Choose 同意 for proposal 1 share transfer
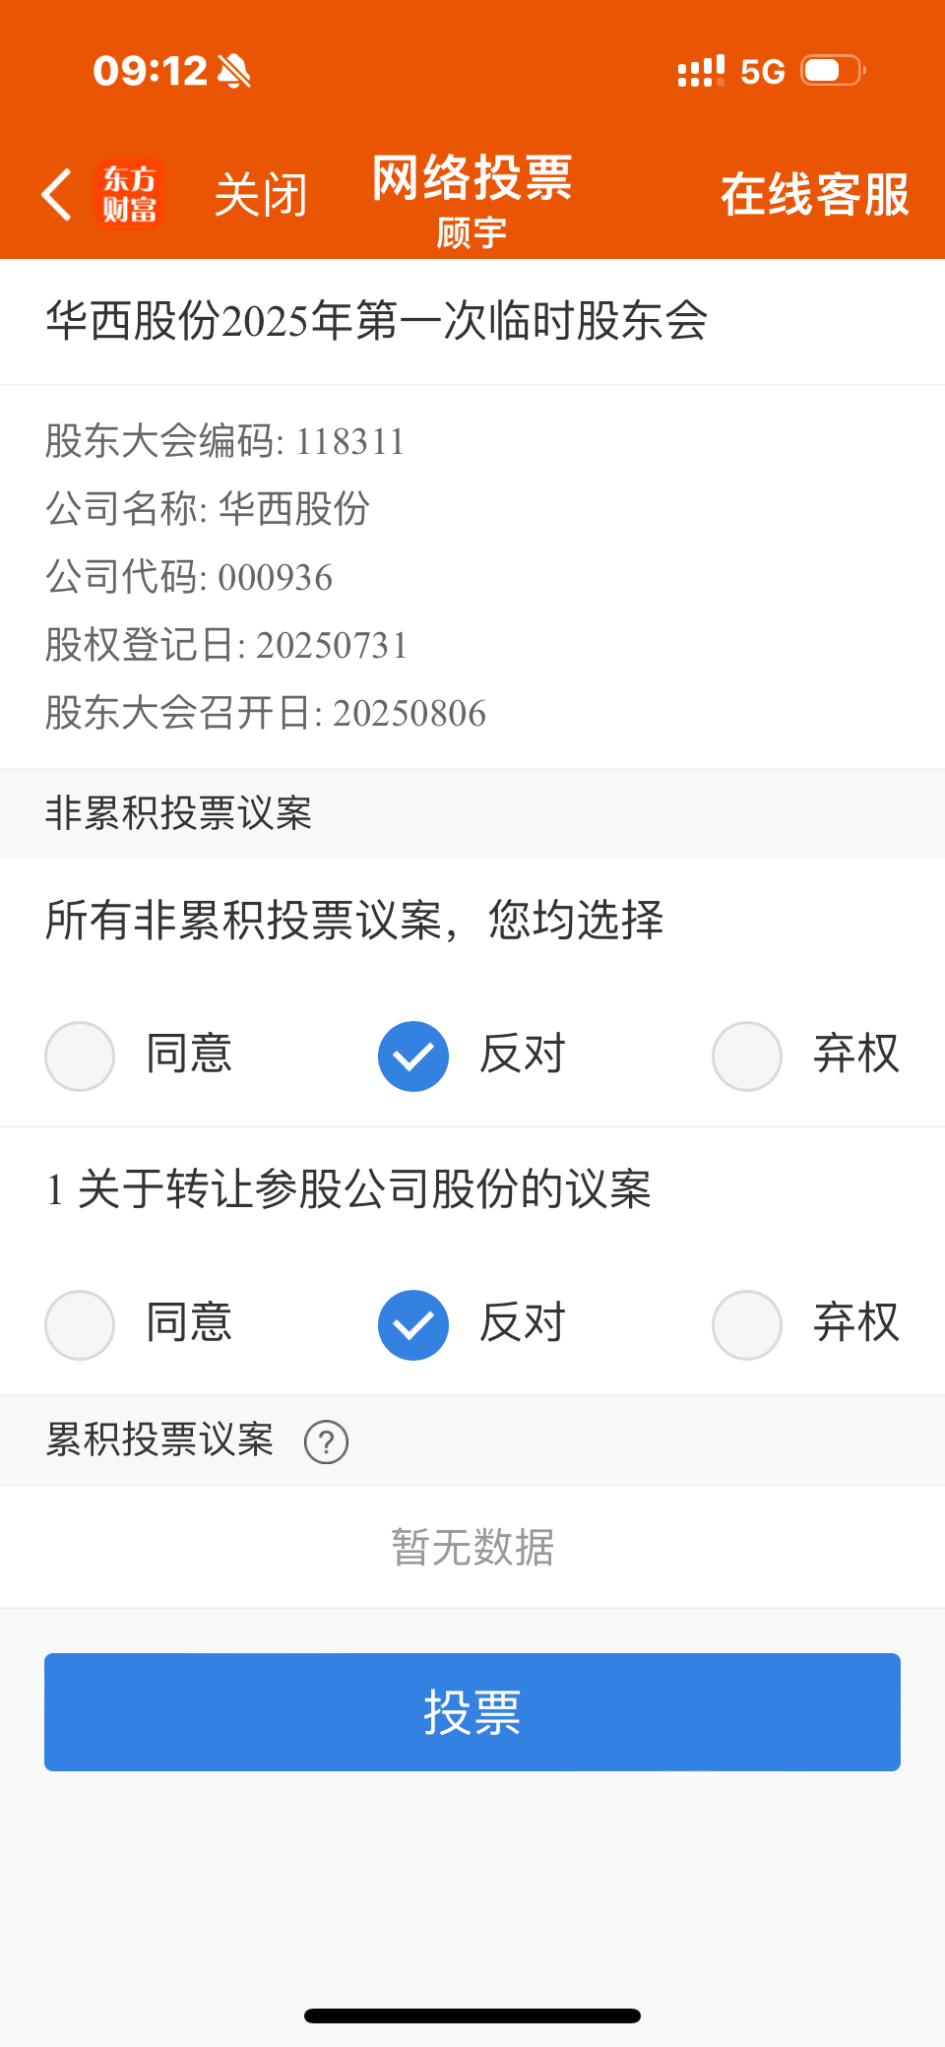945x2047 pixels. (139, 1324)
